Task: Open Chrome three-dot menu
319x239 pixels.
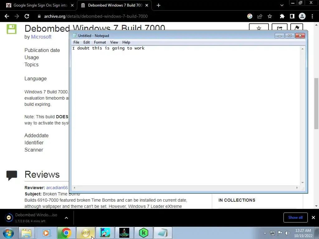Action: [312, 16]
